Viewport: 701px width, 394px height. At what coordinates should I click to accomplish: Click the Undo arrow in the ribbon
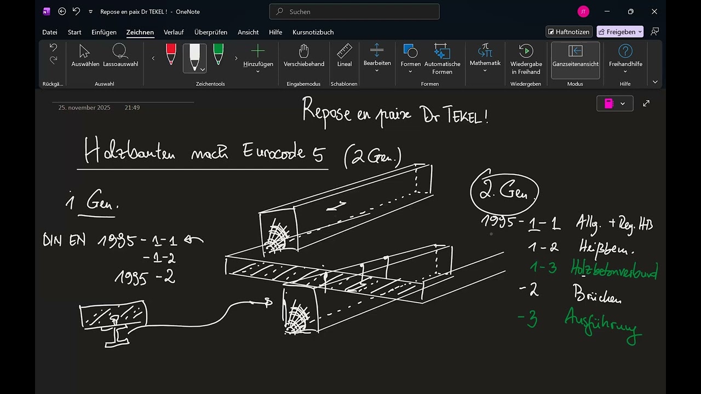(53, 48)
